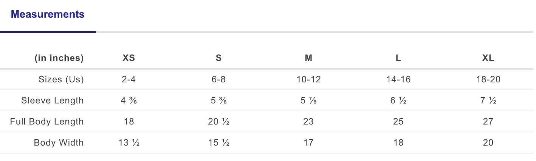Click the 27 full body length value
This screenshot has height=161, width=536.
tap(488, 122)
